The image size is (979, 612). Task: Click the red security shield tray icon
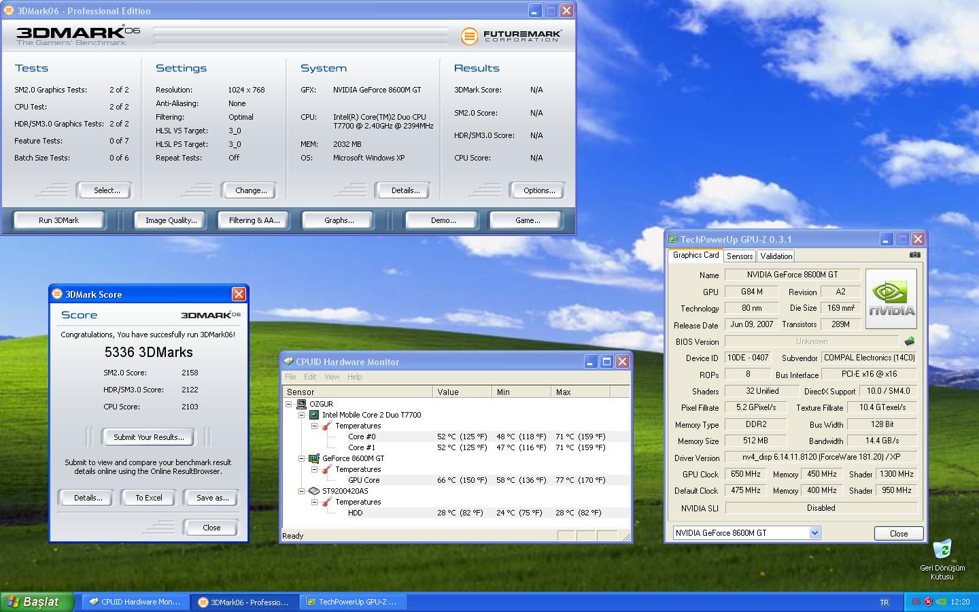[928, 602]
